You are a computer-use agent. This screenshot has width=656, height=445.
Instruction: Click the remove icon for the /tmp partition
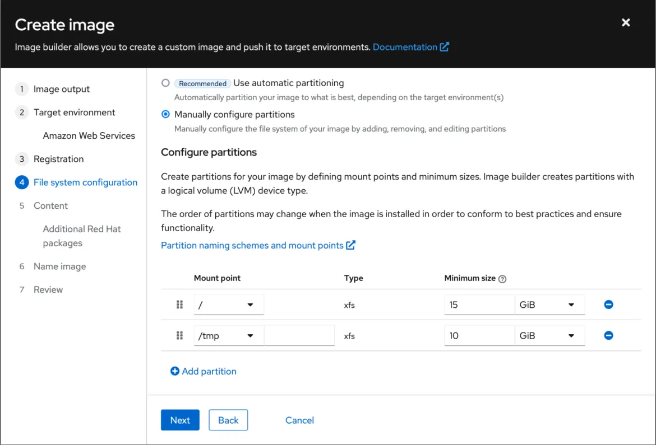click(608, 335)
